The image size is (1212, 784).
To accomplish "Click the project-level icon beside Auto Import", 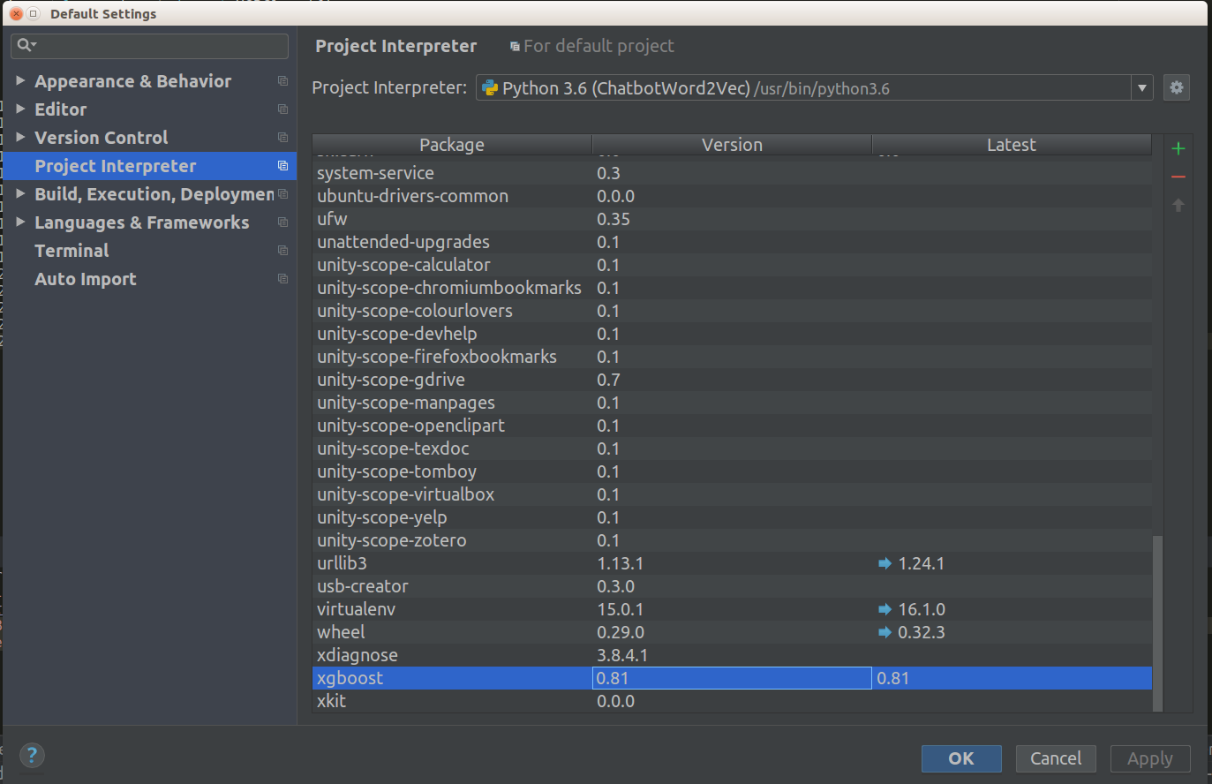I will point(282,279).
